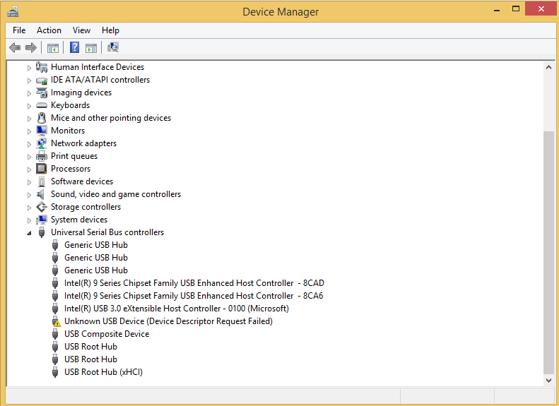The image size is (559, 406).
Task: Click the Keyboards category icon
Action: [x=42, y=105]
